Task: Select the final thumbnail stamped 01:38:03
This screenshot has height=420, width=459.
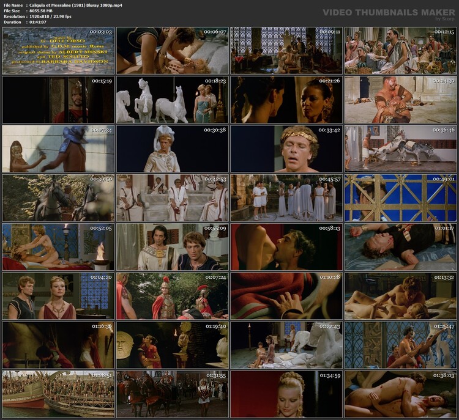Action: (x=400, y=394)
